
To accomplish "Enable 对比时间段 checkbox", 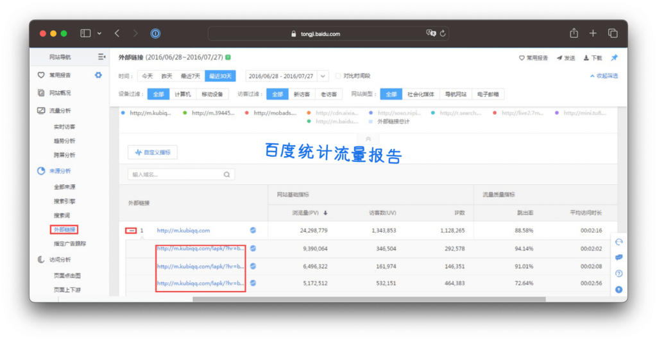I will point(337,76).
